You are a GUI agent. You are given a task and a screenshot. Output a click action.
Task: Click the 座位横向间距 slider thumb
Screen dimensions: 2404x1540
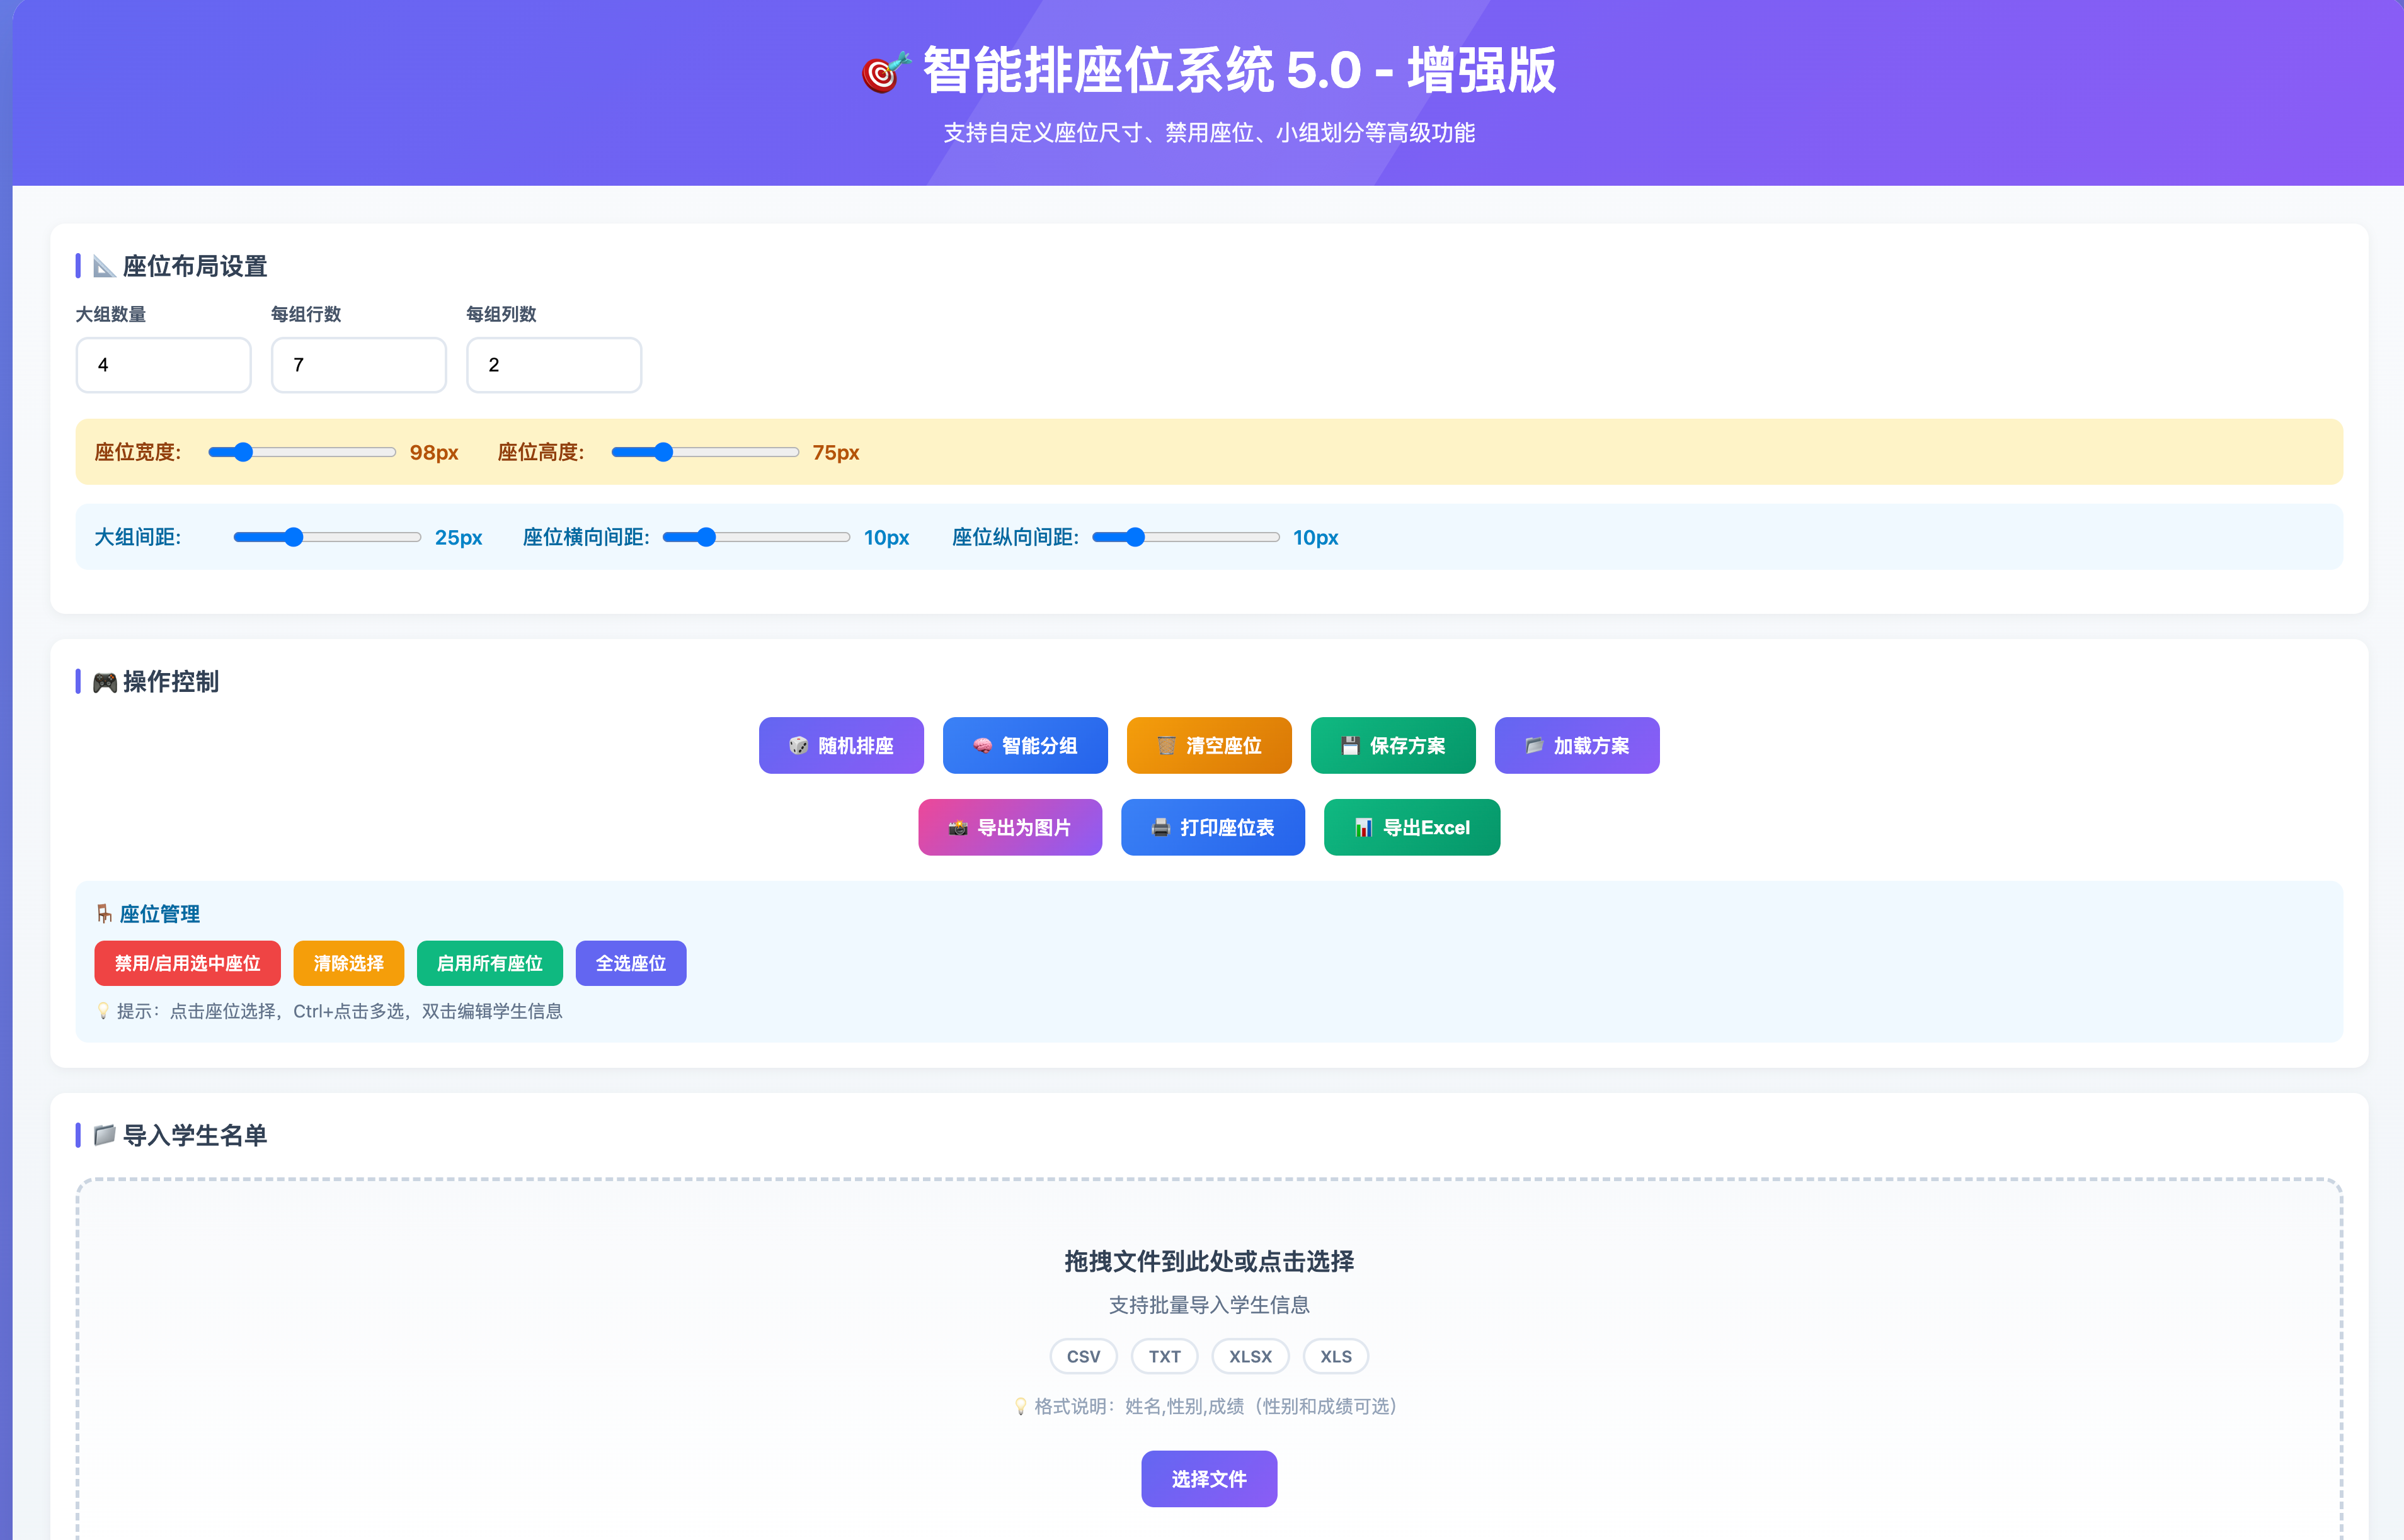[706, 537]
